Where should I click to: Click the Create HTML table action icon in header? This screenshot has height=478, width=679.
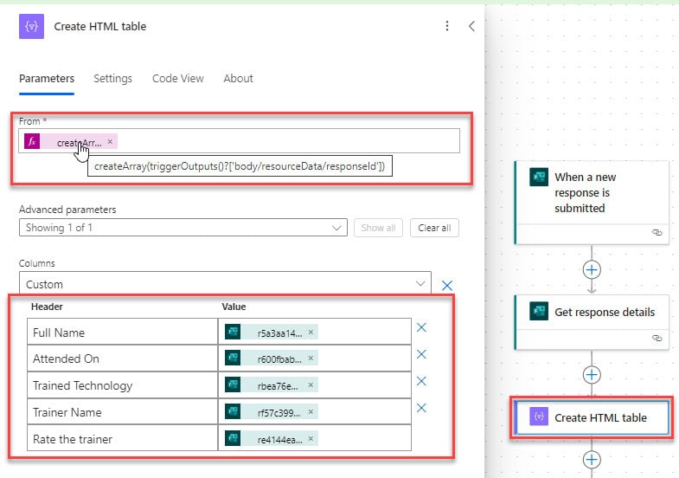[x=31, y=27]
